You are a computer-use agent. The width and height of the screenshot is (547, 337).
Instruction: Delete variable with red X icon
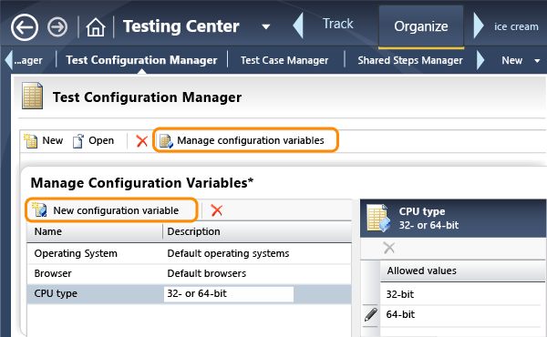click(x=217, y=210)
